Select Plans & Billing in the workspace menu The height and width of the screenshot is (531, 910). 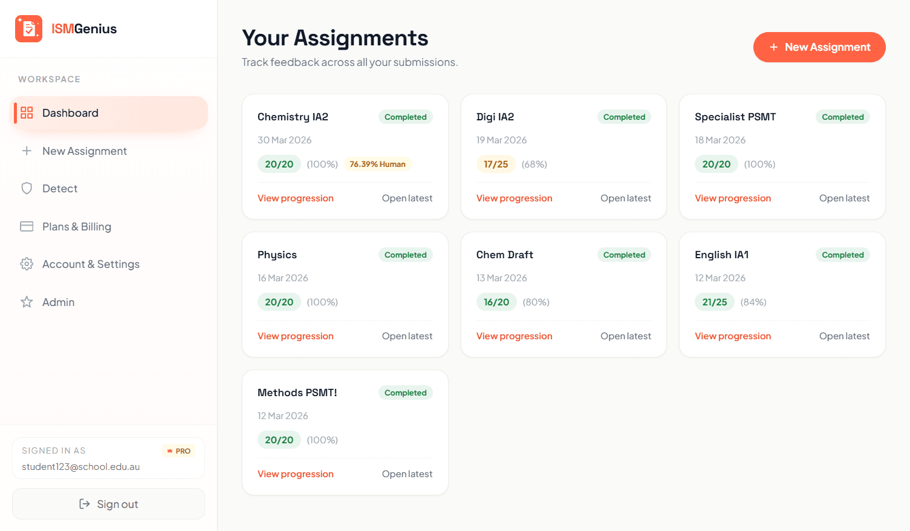tap(76, 226)
